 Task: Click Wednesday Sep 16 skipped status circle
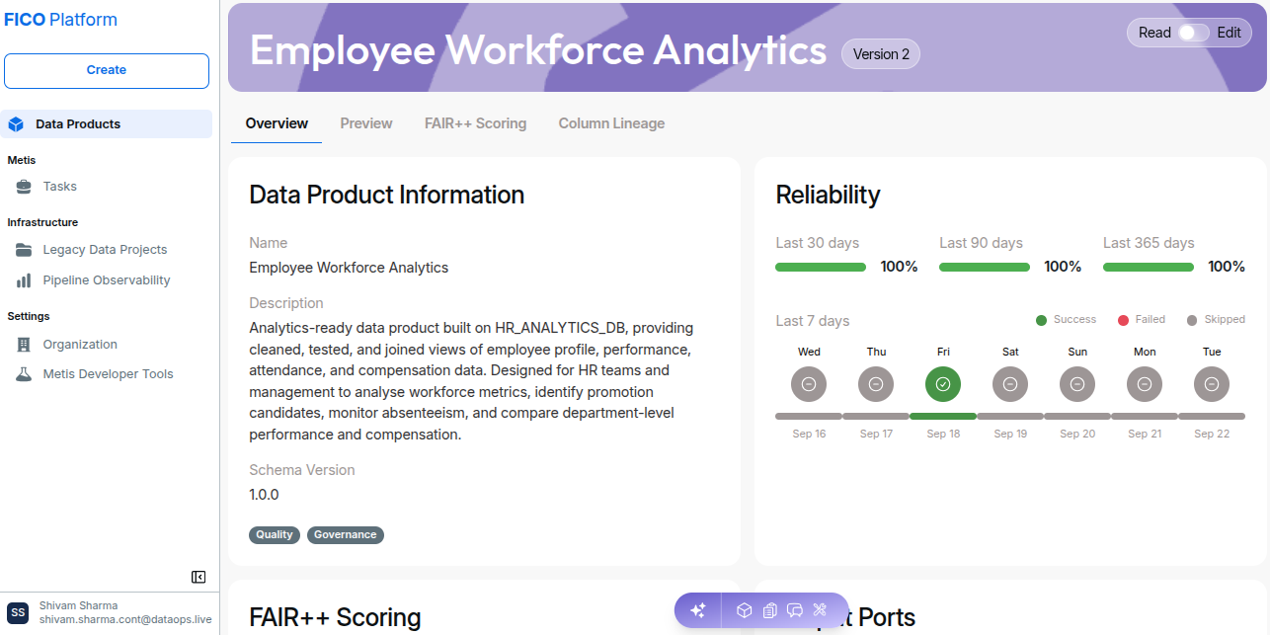point(809,384)
